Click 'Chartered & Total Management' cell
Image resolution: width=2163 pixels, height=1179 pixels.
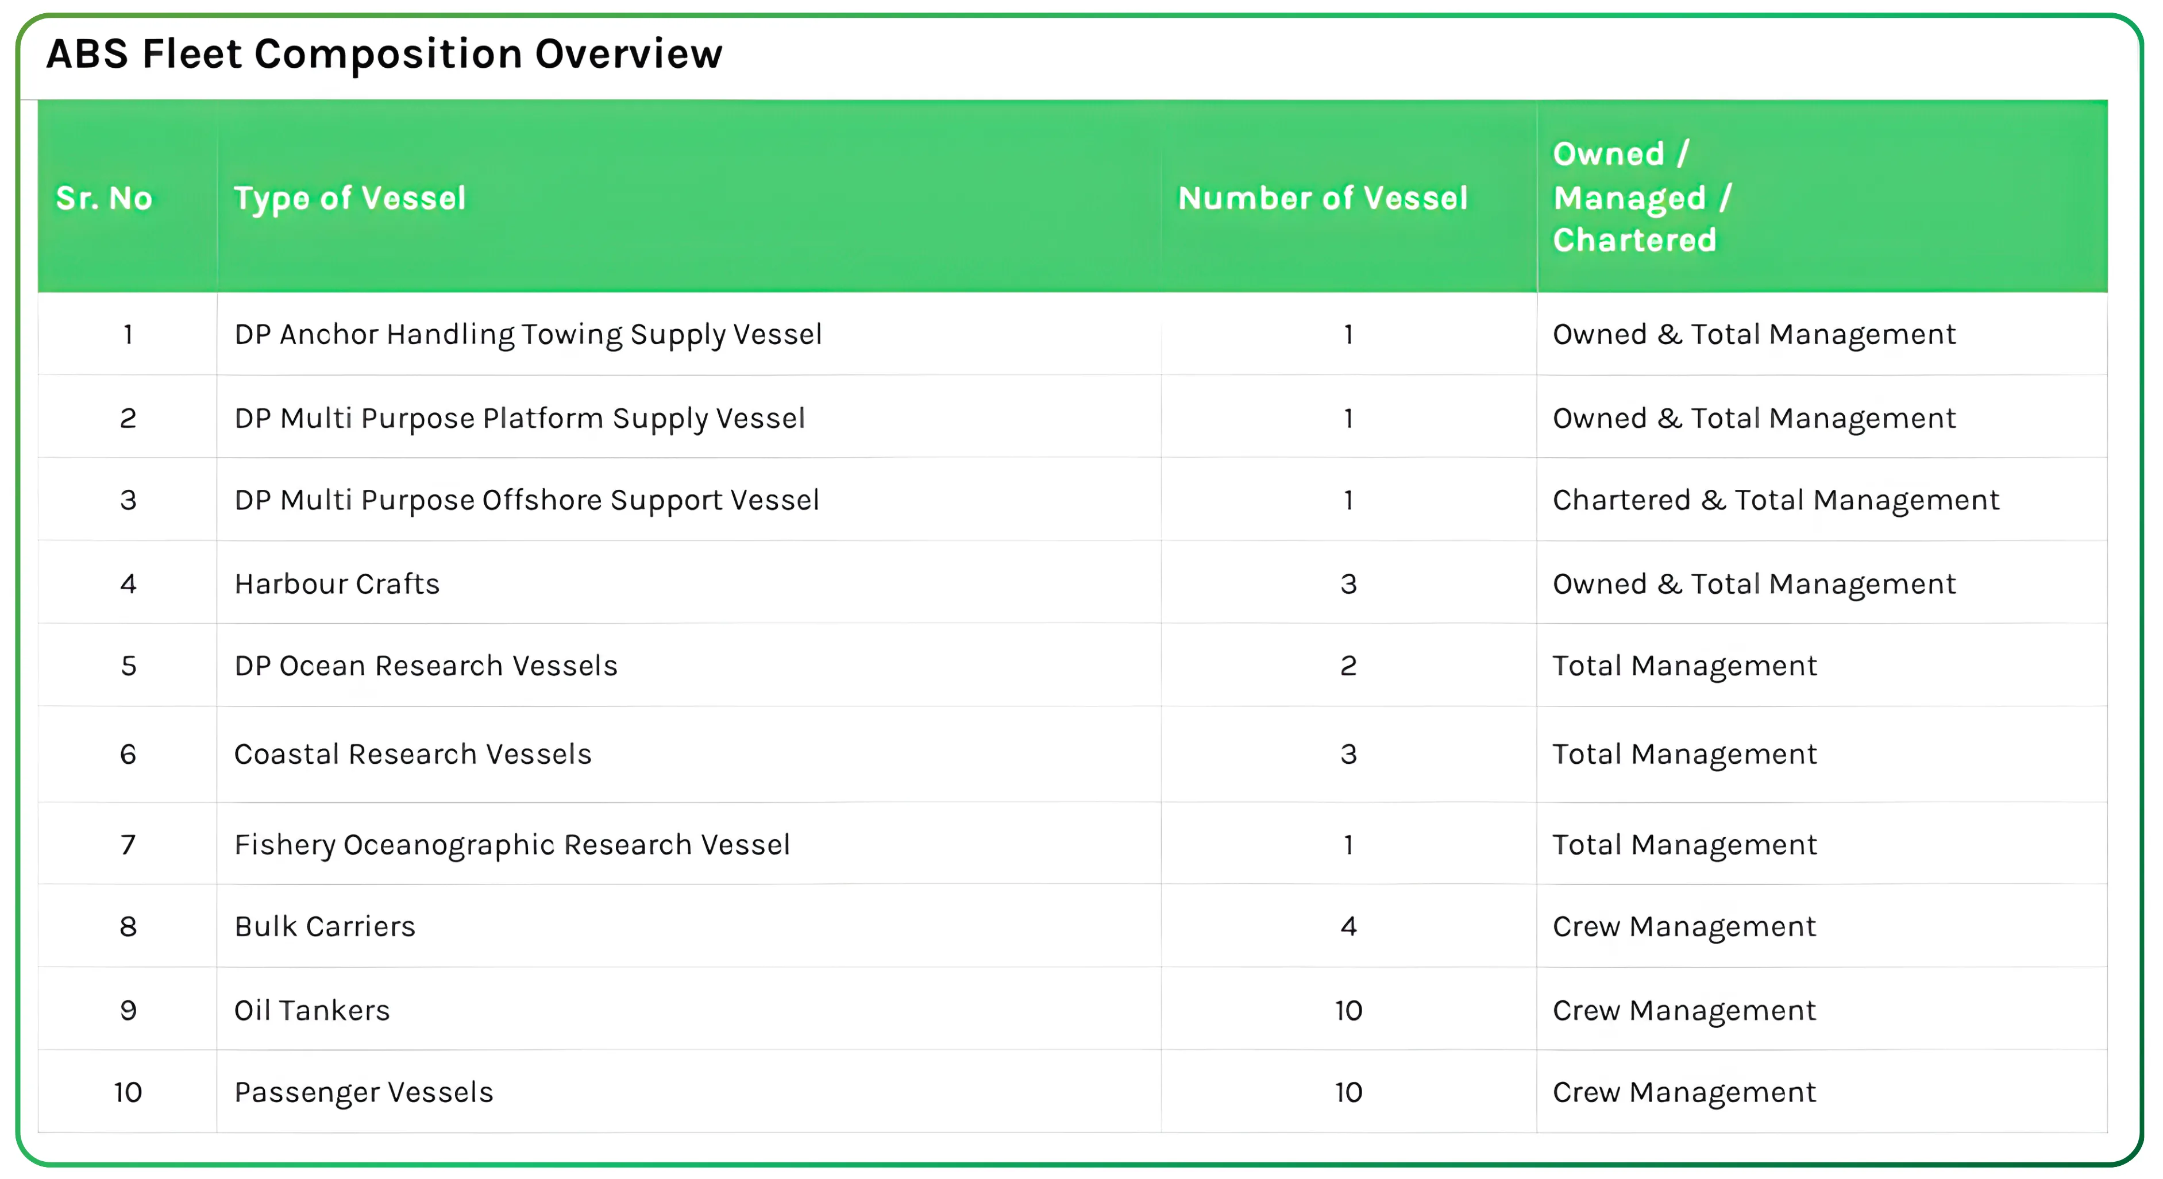1775,500
